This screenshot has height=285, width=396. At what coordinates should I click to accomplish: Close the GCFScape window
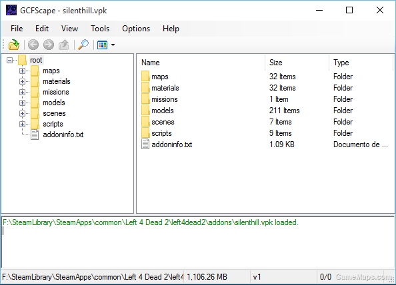click(x=380, y=11)
